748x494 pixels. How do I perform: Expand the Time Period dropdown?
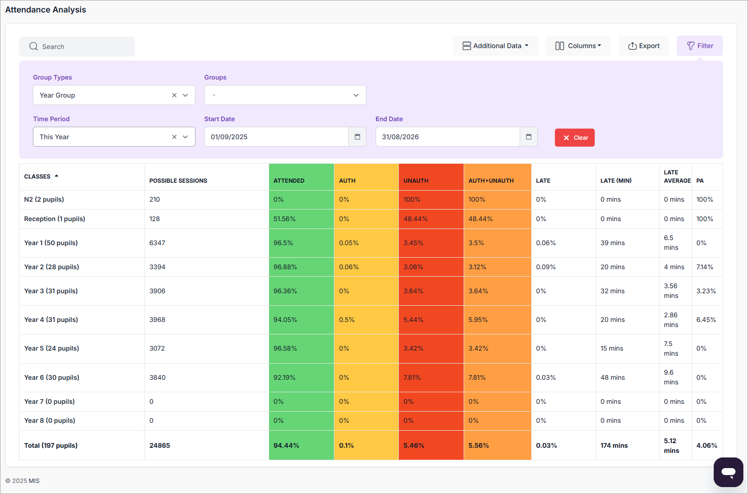click(x=185, y=137)
